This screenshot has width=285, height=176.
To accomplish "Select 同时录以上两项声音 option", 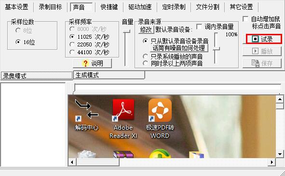I will [x=145, y=63].
